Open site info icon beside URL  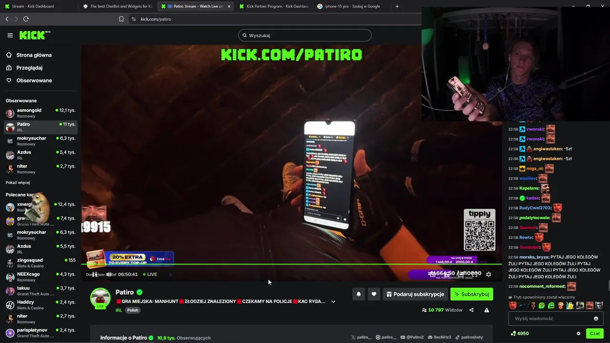[x=133, y=19]
